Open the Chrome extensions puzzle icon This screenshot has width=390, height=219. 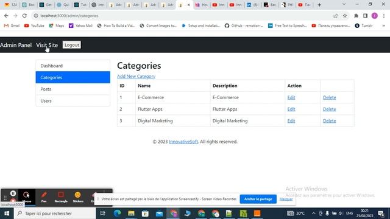pyautogui.click(x=356, y=16)
